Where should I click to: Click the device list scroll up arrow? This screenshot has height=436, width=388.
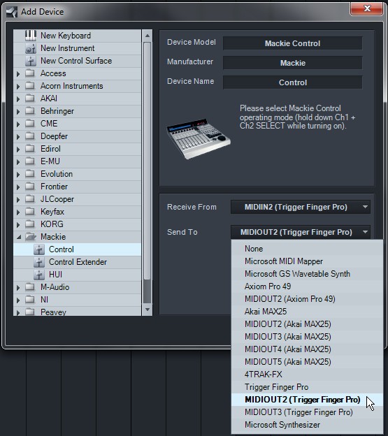point(148,36)
